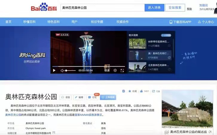Open the 奥林匹克公园 hyperlink
This screenshot has width=217, height=135.
(x=13, y=115)
